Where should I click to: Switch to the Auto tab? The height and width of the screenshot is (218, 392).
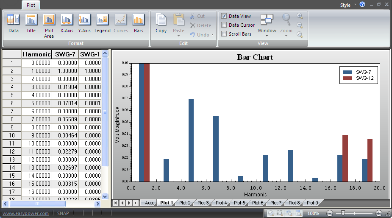point(149,203)
